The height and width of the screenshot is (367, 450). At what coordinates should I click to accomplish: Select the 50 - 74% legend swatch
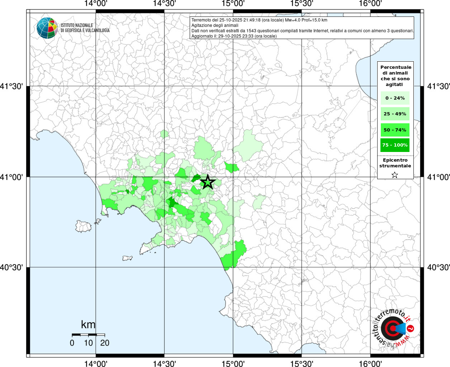coord(395,130)
